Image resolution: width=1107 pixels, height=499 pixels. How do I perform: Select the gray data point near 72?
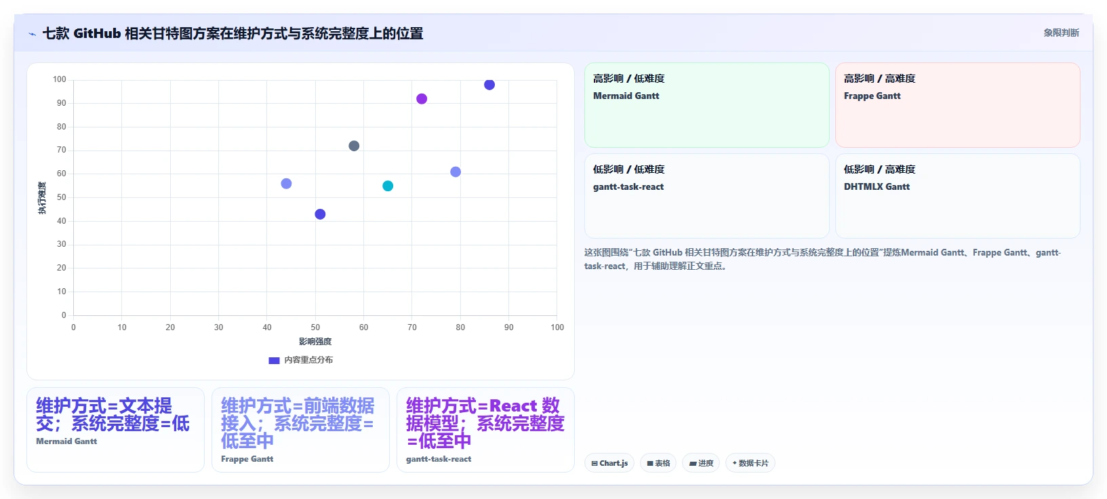pyautogui.click(x=354, y=146)
